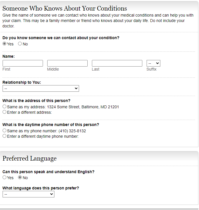The image size is (199, 210).
Task: Click the Middle name input field
Action: (67, 63)
